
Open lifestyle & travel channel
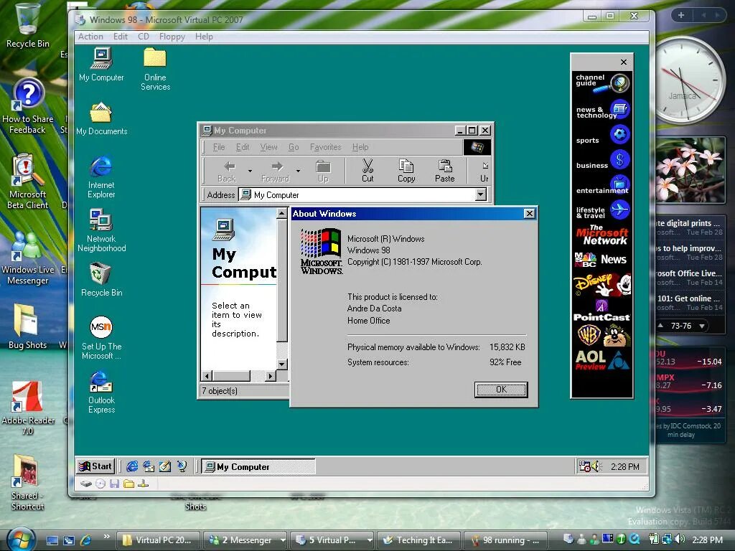click(x=602, y=210)
